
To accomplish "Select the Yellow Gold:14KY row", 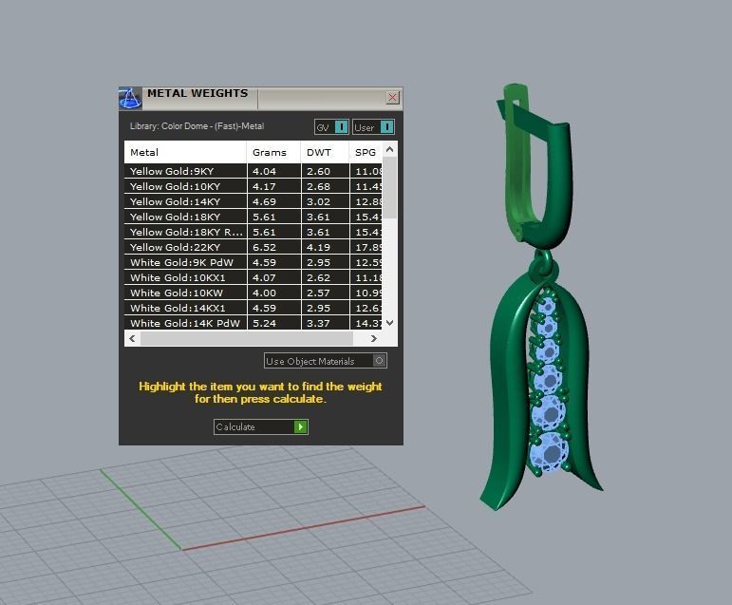I will click(x=253, y=201).
